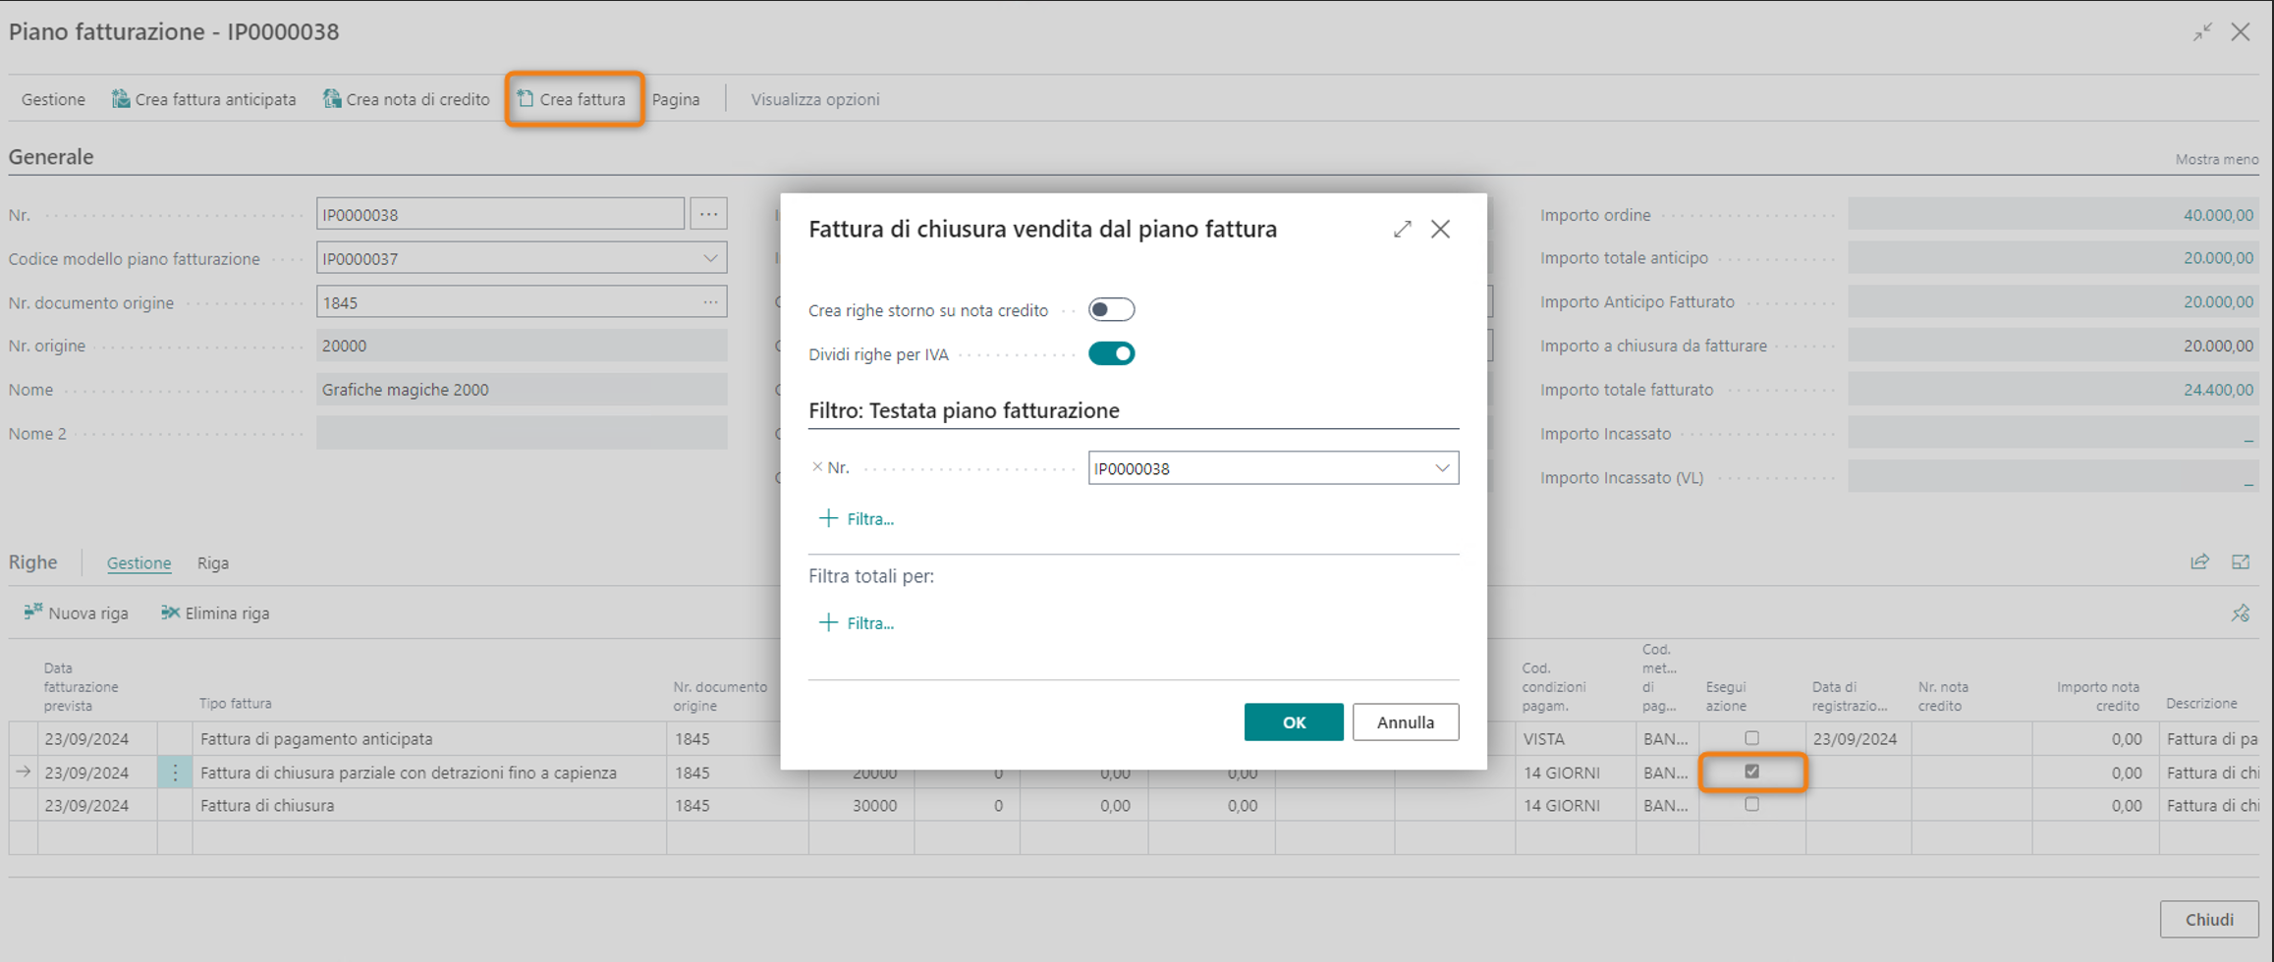Viewport: 2274px width, 962px height.
Task: Click Descrizione column header
Action: 2201,703
